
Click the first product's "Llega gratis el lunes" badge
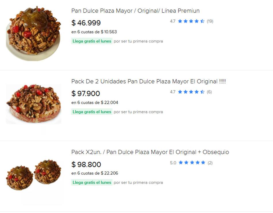(92, 41)
